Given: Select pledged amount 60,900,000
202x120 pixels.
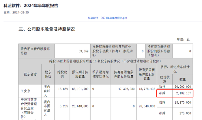Looking at the screenshot, I should [183, 87].
